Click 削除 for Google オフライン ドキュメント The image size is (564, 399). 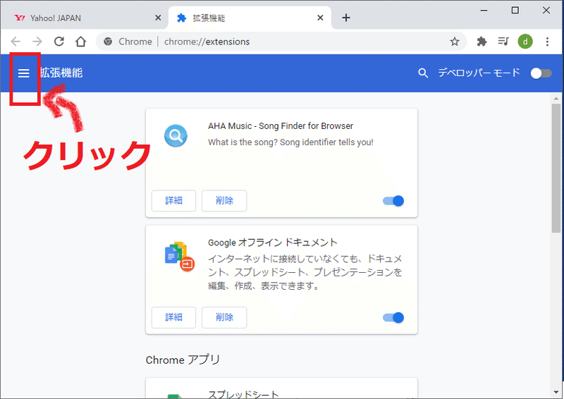click(x=224, y=317)
